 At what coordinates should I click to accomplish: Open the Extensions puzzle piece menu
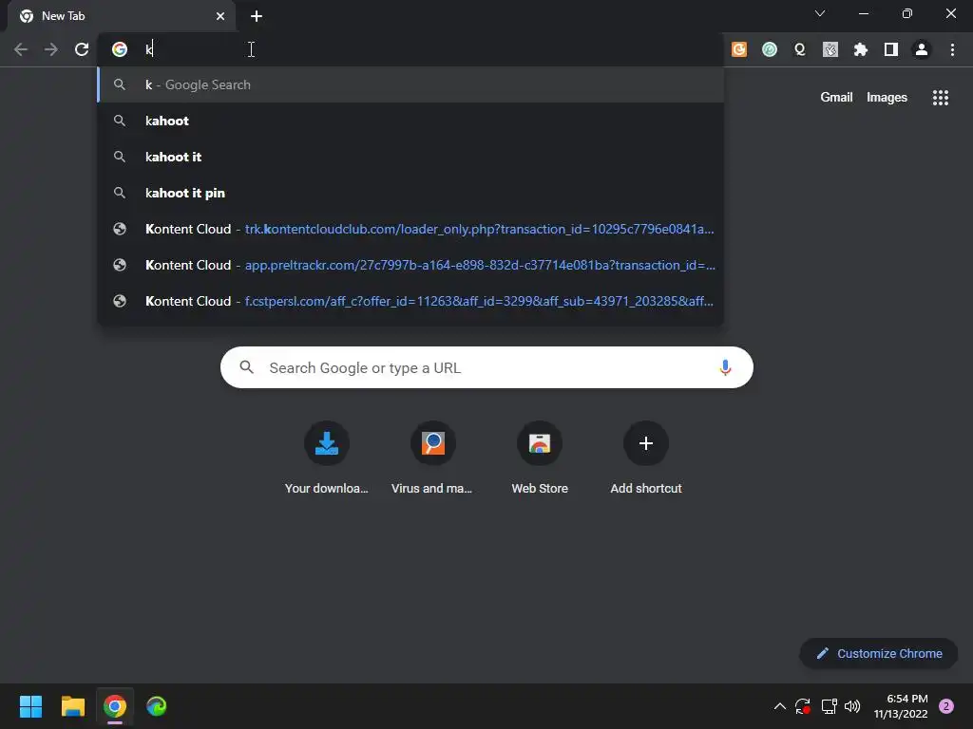(x=861, y=49)
